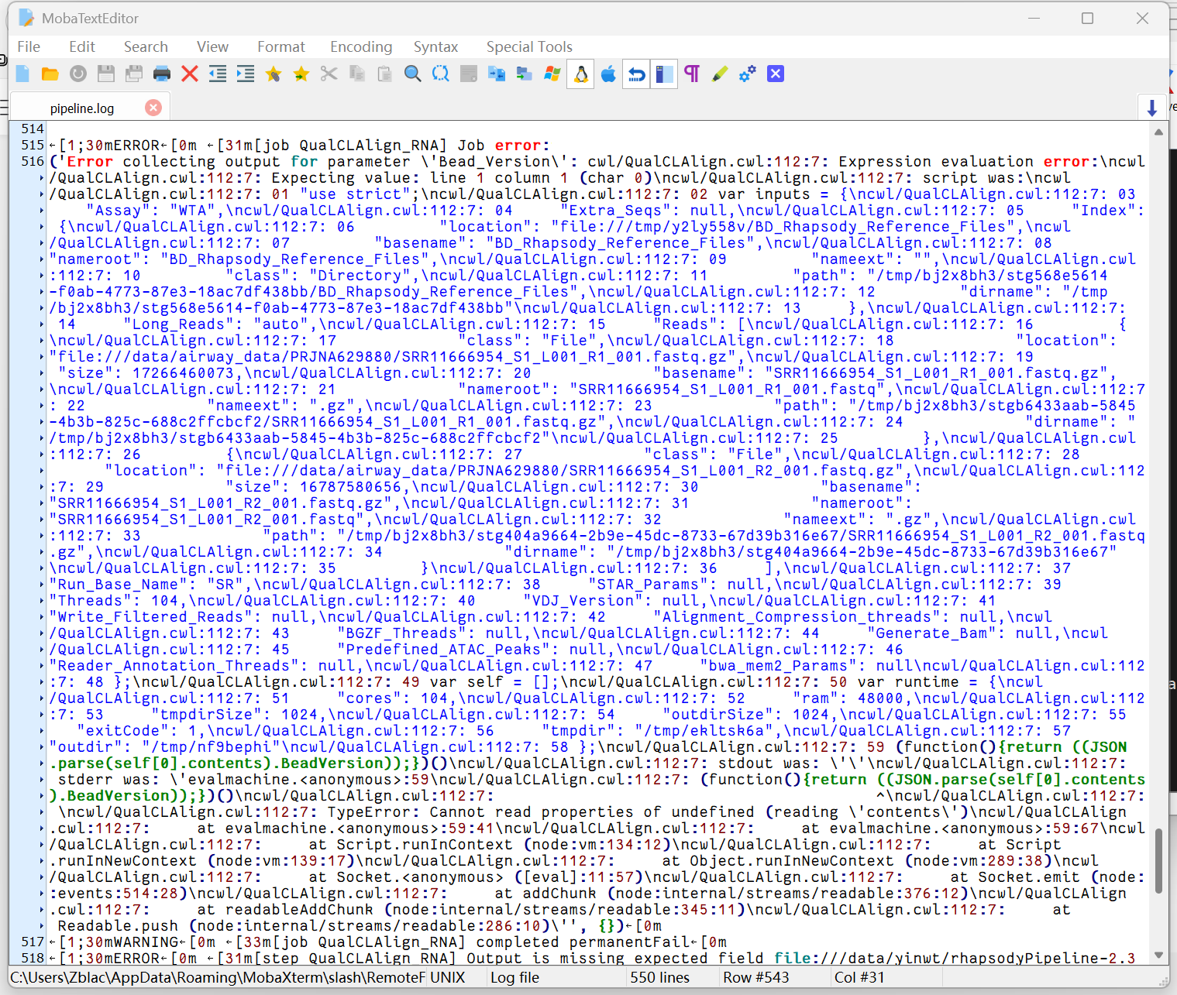Click line number 516 in the gutter
Screen dimensions: 1177x995
pos(33,161)
